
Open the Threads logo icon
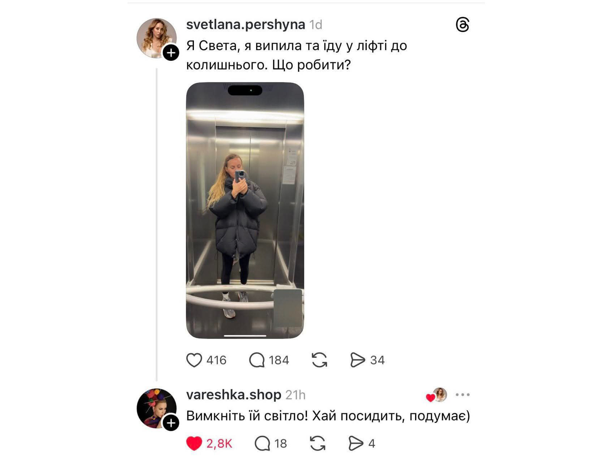462,24
